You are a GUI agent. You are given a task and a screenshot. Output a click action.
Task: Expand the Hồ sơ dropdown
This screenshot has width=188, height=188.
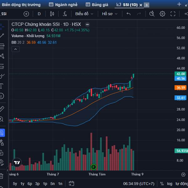point(110,14)
